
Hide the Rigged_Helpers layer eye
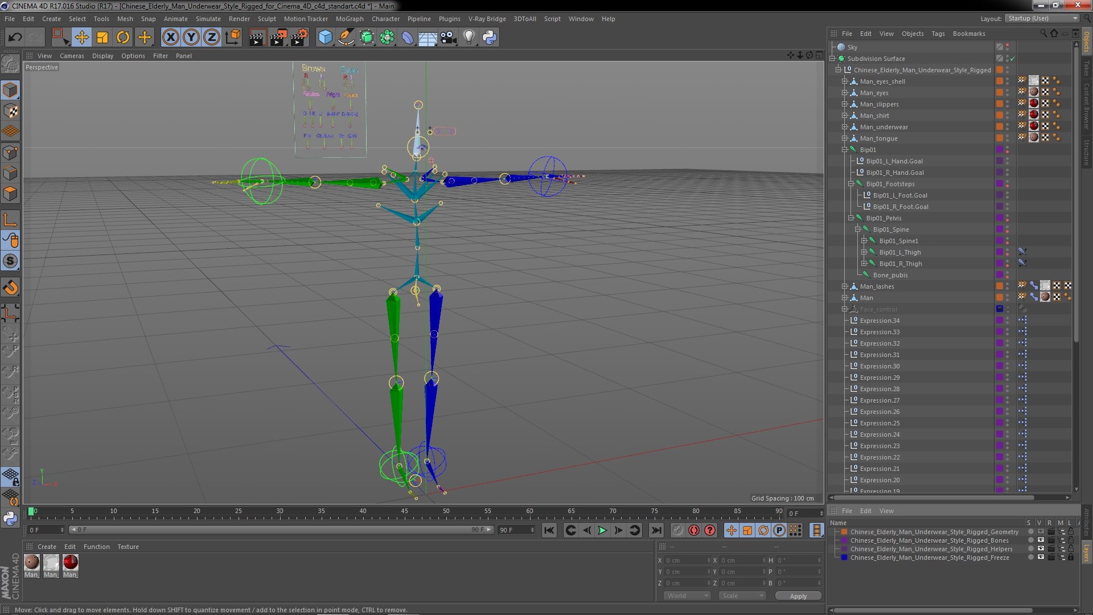[1041, 549]
